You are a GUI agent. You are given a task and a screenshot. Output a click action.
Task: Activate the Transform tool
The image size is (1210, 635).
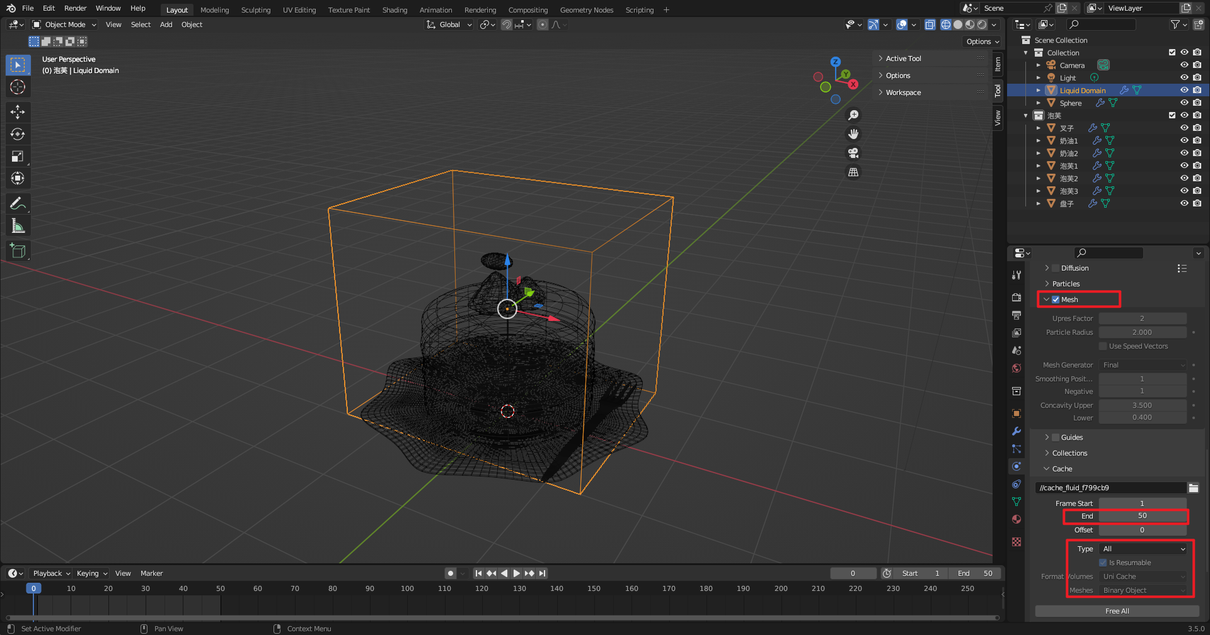coord(18,178)
